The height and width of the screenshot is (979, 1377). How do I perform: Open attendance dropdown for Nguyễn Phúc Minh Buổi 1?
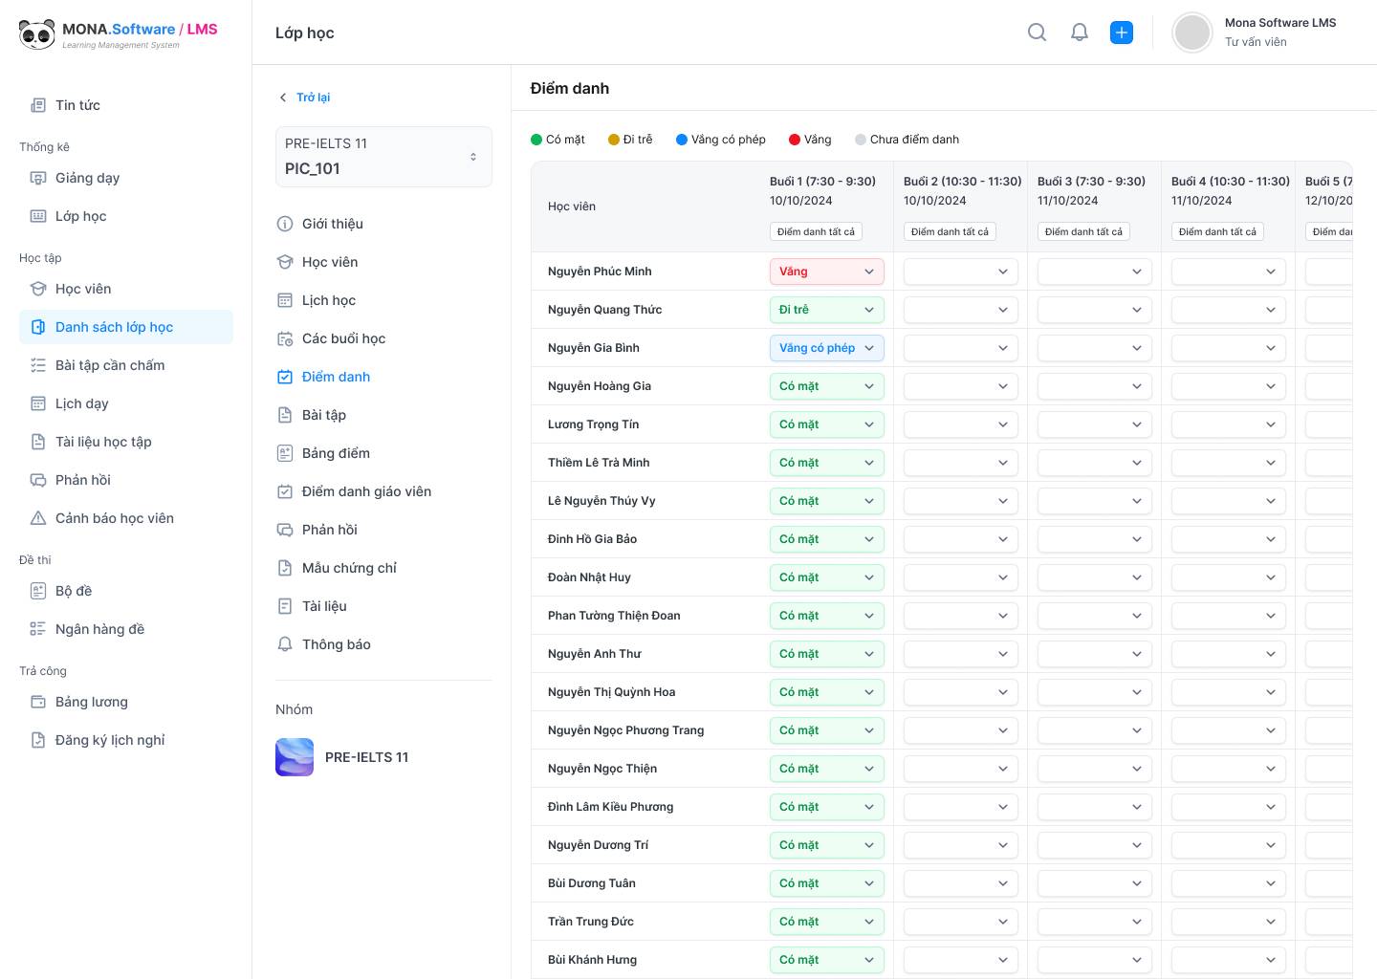click(x=827, y=272)
